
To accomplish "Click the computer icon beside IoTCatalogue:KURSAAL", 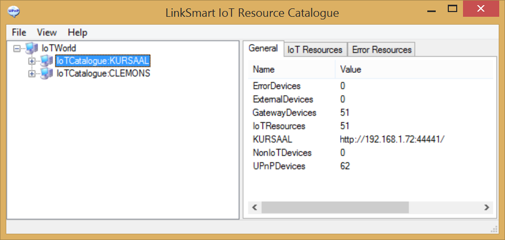I will click(x=47, y=61).
